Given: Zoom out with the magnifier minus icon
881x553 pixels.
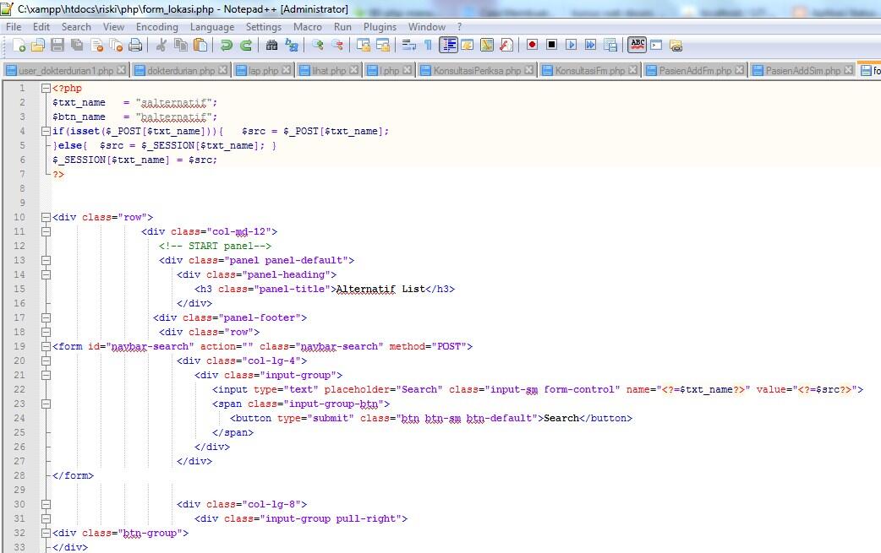Looking at the screenshot, I should click(x=337, y=46).
